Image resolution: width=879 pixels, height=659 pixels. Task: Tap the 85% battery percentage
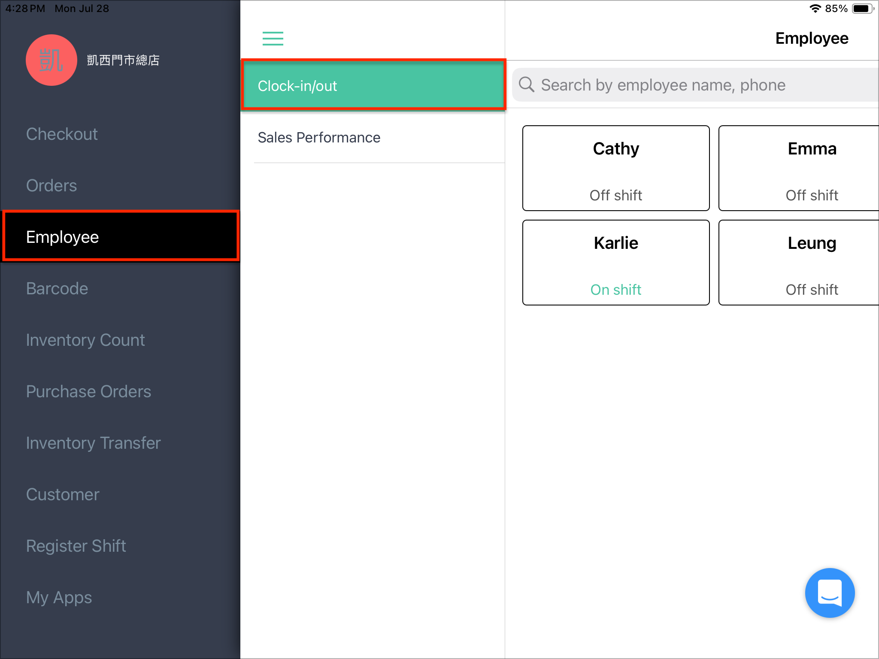click(x=836, y=9)
